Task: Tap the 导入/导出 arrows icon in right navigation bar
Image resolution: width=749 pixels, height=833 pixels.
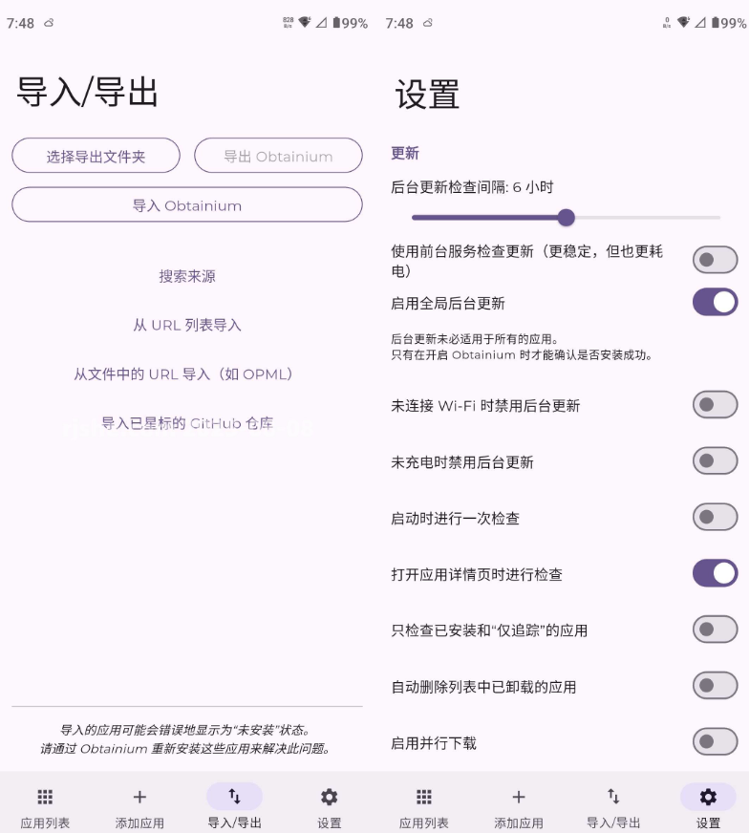Action: 613,797
